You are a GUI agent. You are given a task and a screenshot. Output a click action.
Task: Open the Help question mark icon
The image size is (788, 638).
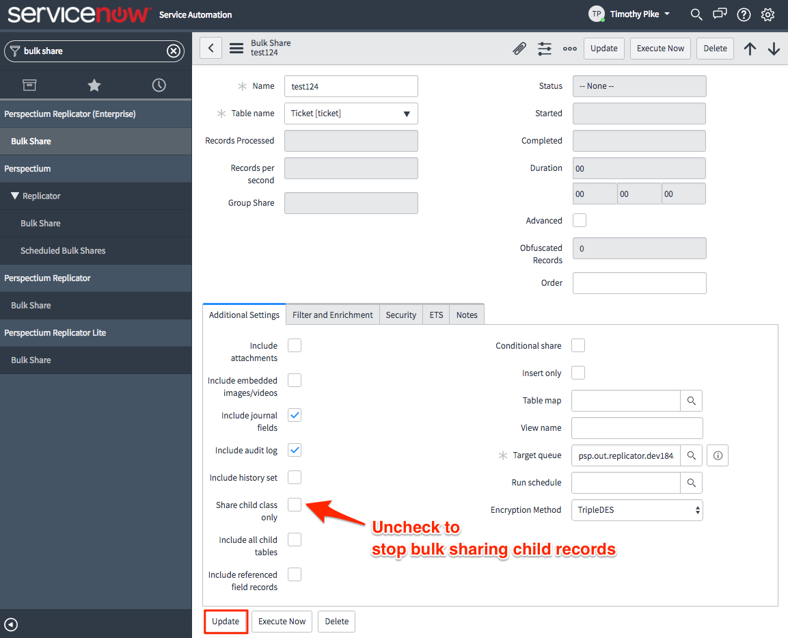[x=744, y=14]
